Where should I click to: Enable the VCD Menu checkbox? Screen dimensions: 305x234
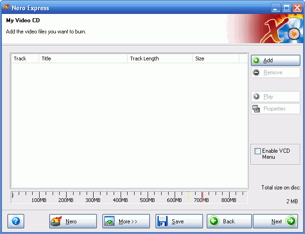(258, 151)
